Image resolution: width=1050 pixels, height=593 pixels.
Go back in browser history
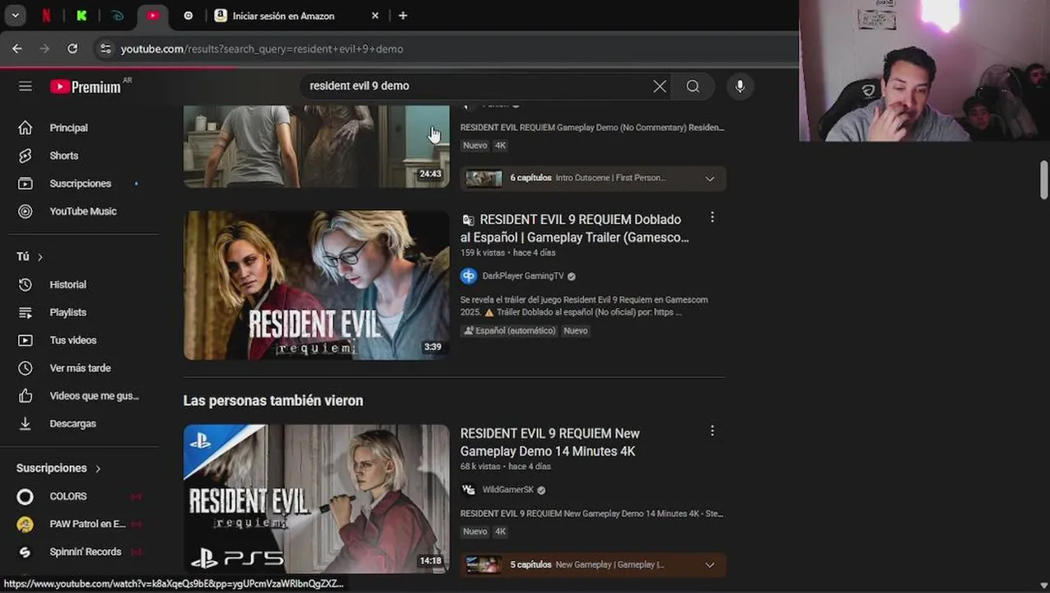click(x=17, y=49)
